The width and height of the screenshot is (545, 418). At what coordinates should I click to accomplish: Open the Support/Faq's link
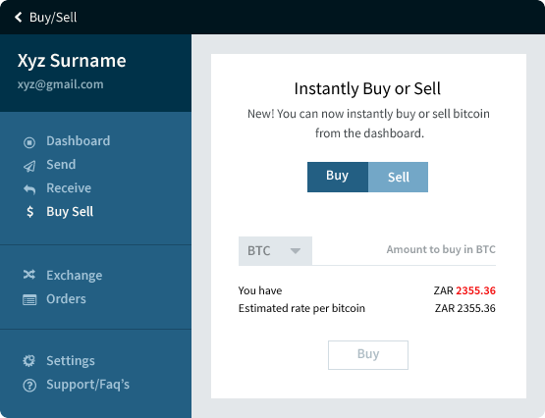[88, 385]
